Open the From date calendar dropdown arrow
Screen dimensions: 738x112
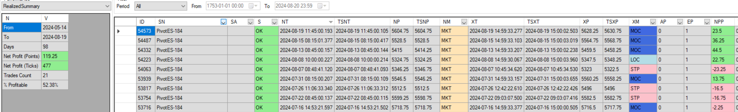[x=256, y=6]
